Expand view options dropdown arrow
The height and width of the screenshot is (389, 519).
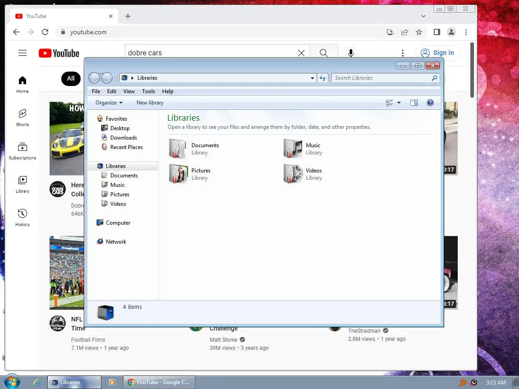coord(399,103)
